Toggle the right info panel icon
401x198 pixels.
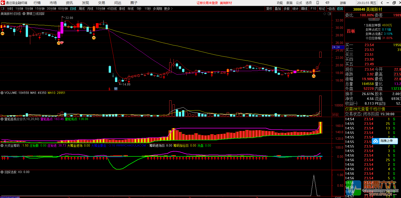click(329, 14)
